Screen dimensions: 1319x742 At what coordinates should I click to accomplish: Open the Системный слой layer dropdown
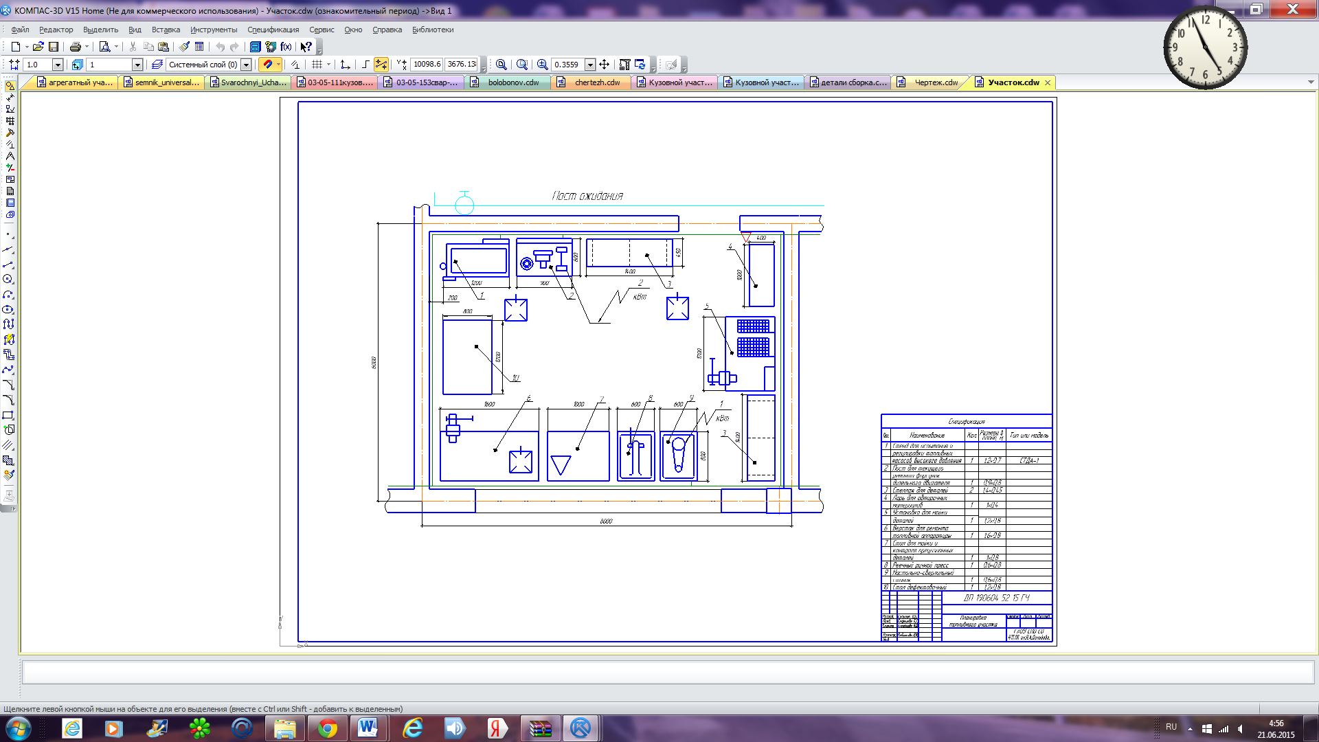pos(246,65)
